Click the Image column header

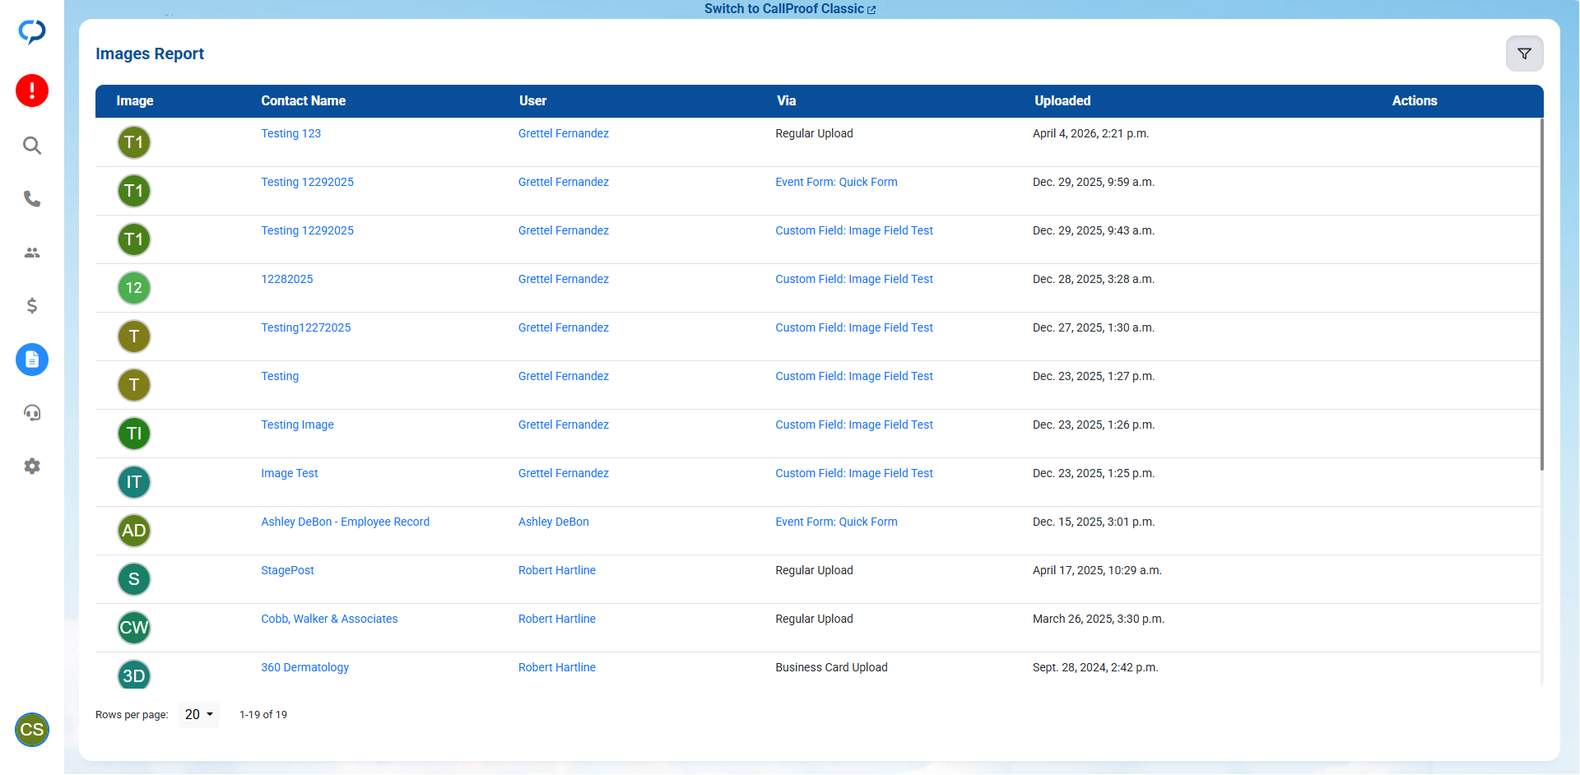pos(135,100)
